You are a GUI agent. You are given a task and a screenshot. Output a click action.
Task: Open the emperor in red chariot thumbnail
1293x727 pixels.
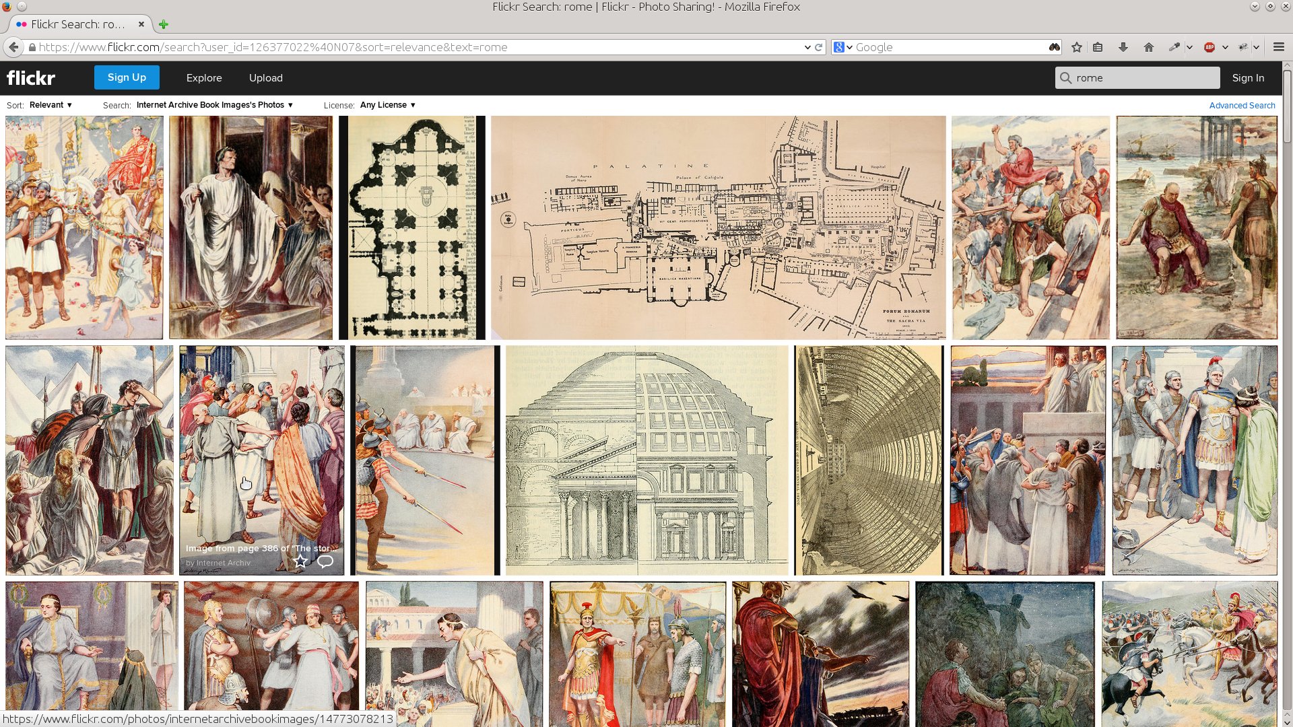coord(84,228)
